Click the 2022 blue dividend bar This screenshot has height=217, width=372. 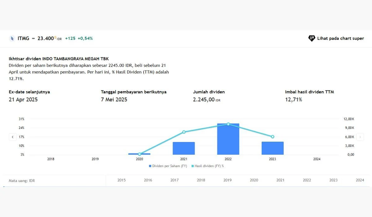[228, 139]
